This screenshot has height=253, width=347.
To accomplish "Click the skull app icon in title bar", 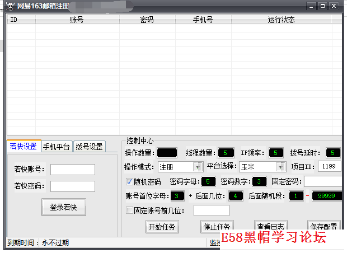I will coord(10,6).
